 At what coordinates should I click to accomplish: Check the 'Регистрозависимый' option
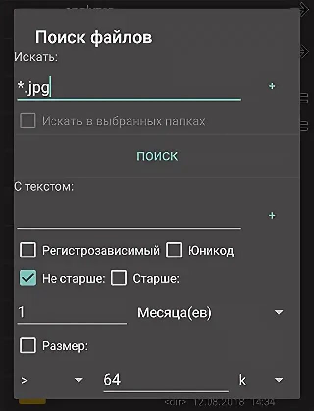click(28, 250)
